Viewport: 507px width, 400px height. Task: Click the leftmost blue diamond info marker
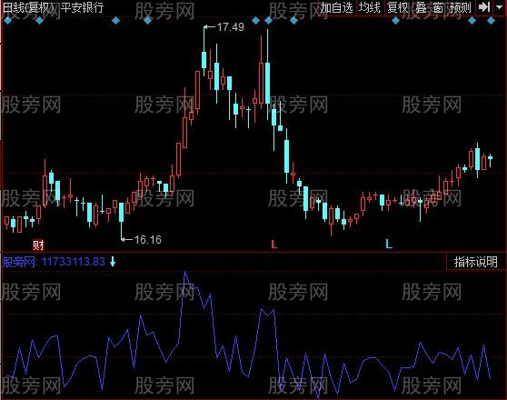click(8, 21)
